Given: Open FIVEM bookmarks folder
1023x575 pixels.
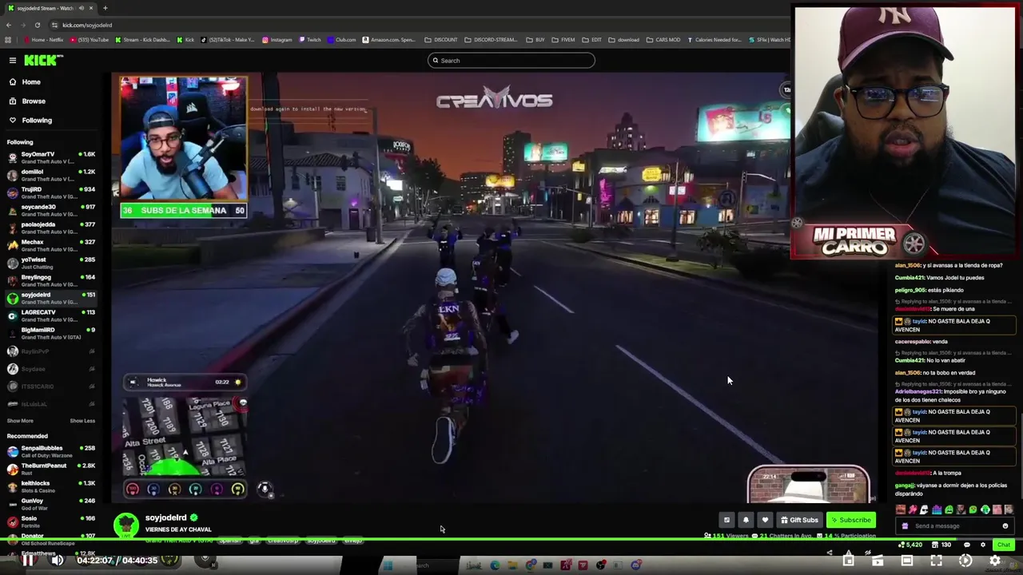Looking at the screenshot, I should [x=564, y=40].
